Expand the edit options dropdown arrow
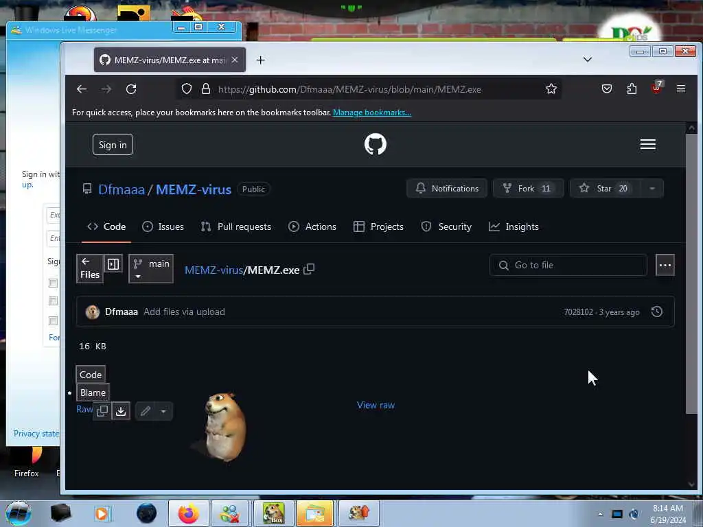This screenshot has height=527, width=703. click(x=163, y=411)
